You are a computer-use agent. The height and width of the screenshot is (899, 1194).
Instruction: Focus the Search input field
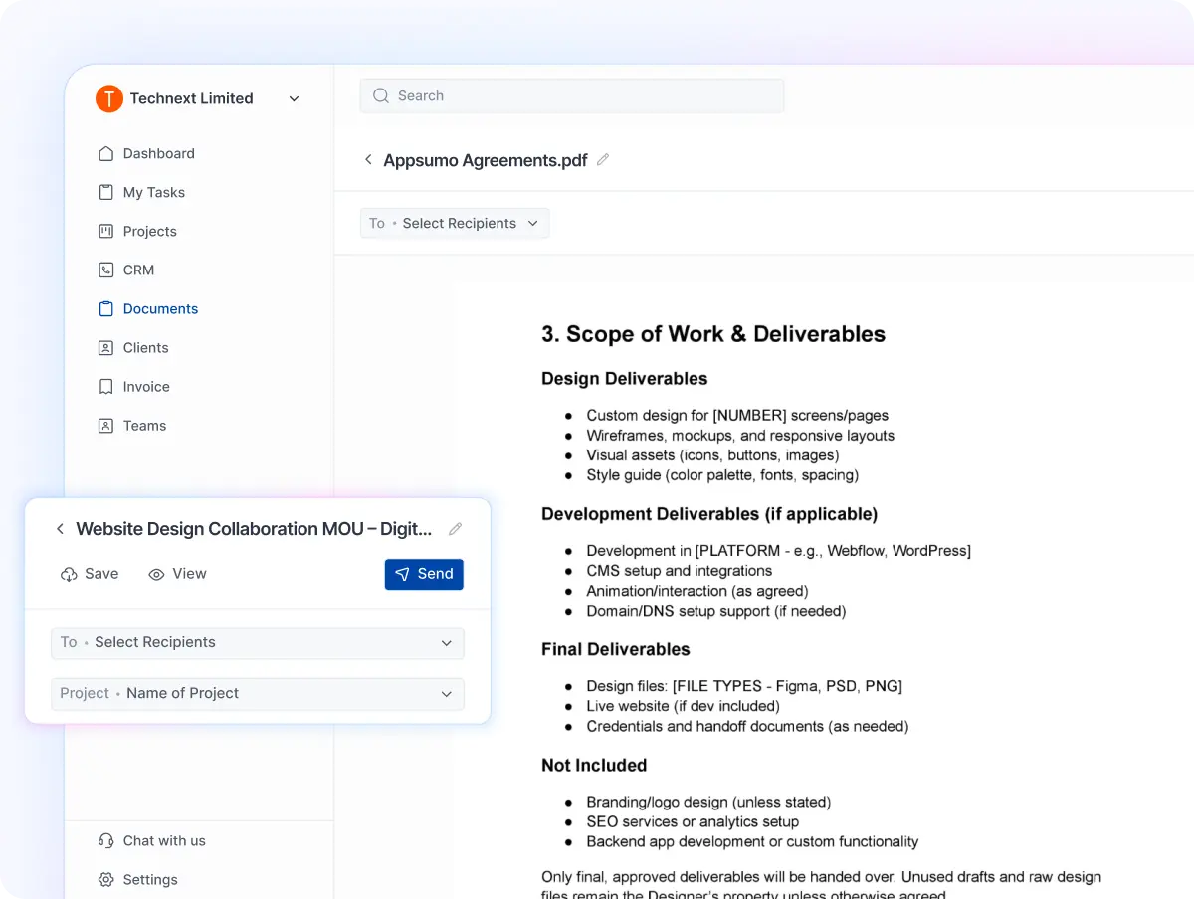[572, 95]
